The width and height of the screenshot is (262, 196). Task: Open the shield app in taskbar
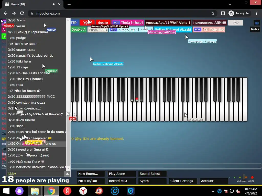click(131, 191)
